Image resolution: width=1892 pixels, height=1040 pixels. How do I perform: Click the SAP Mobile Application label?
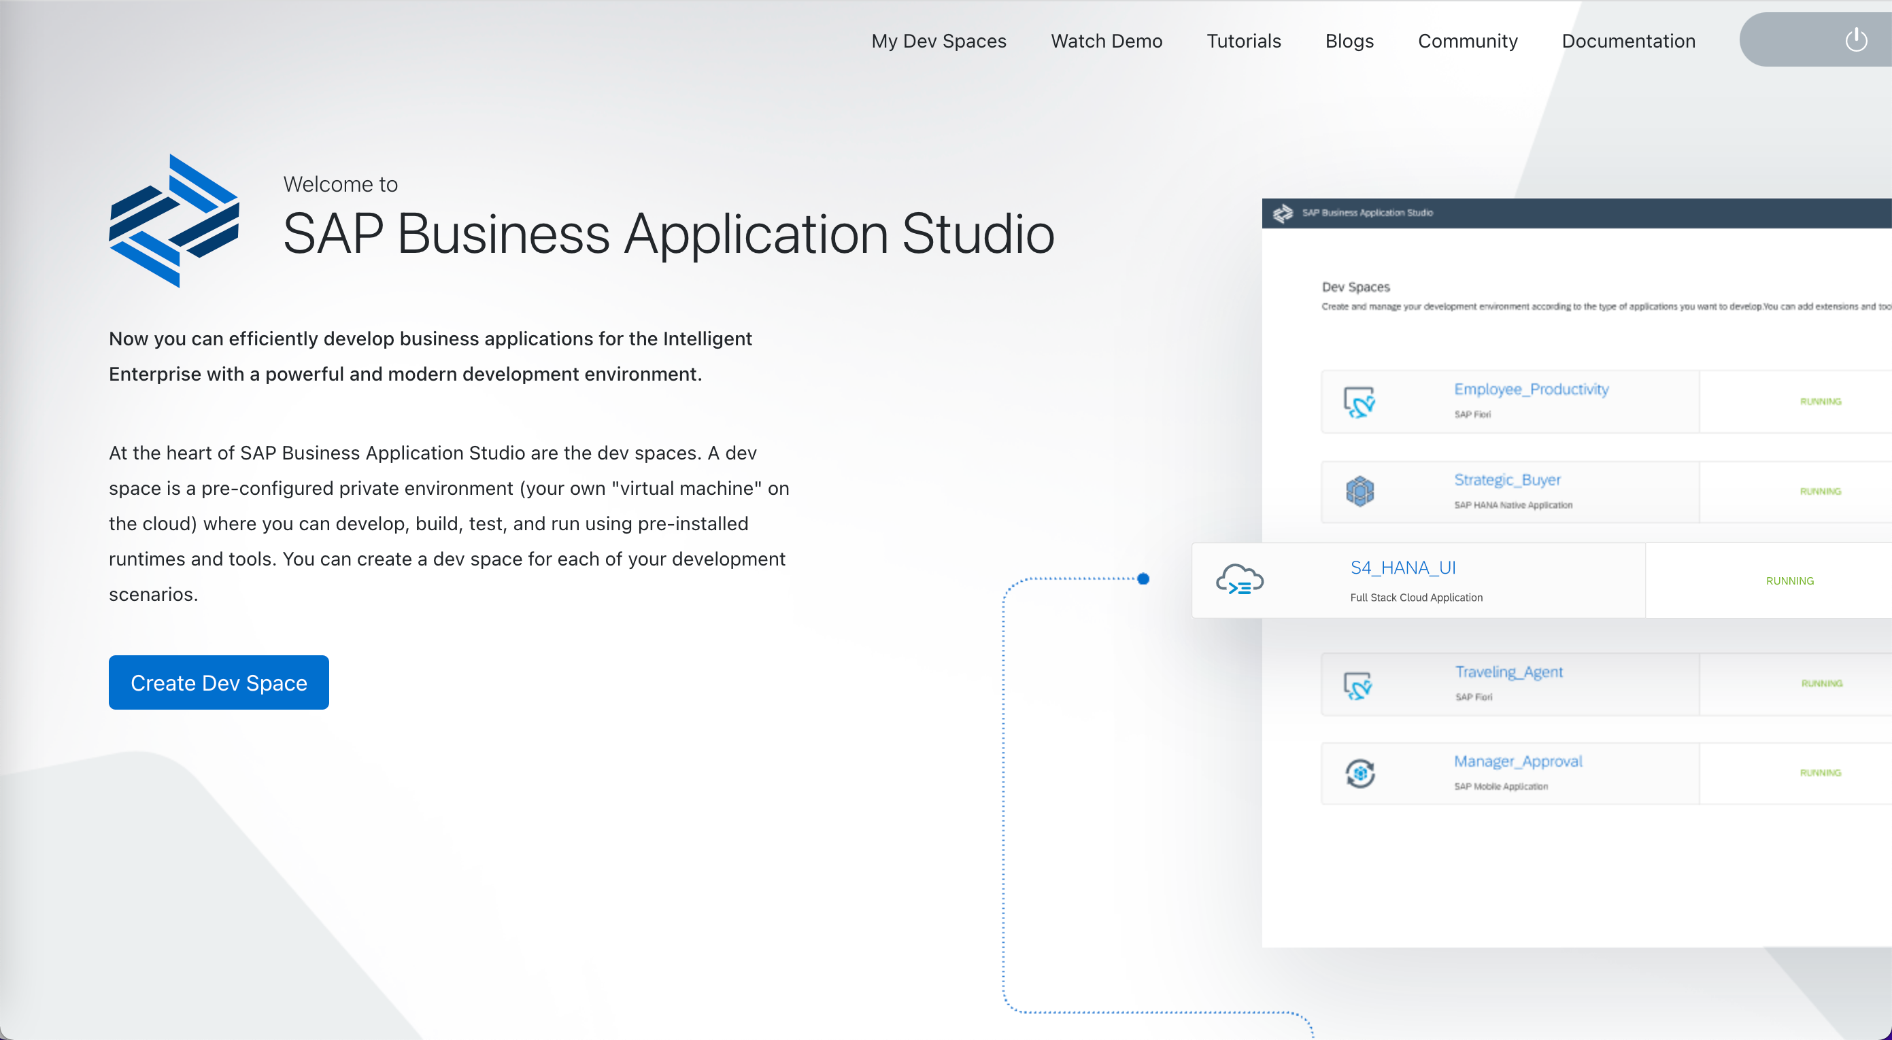coord(1500,786)
